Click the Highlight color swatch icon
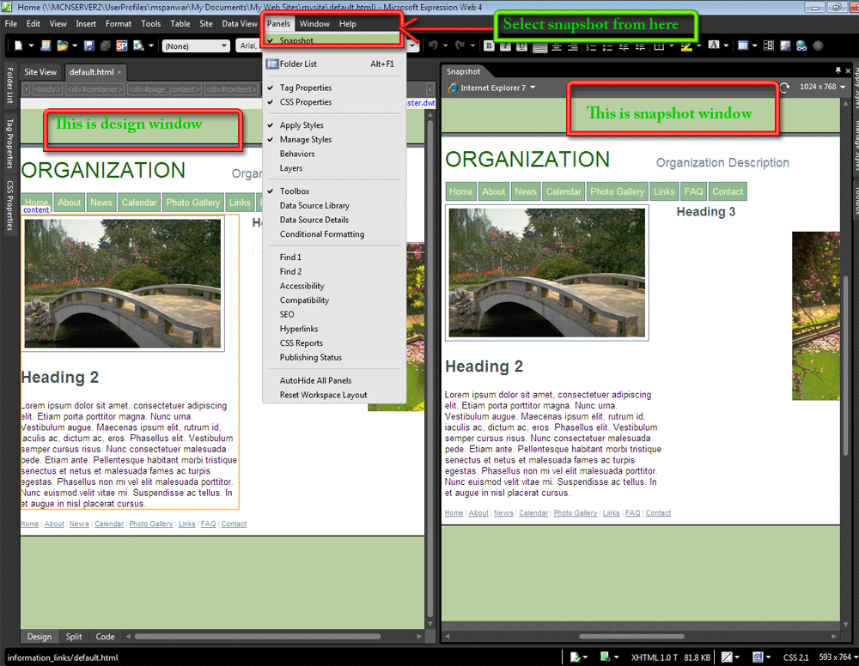The height and width of the screenshot is (666, 859). (686, 46)
